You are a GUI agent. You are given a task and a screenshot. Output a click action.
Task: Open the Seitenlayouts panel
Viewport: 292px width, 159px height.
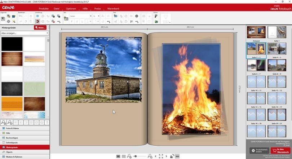click(x=25, y=142)
